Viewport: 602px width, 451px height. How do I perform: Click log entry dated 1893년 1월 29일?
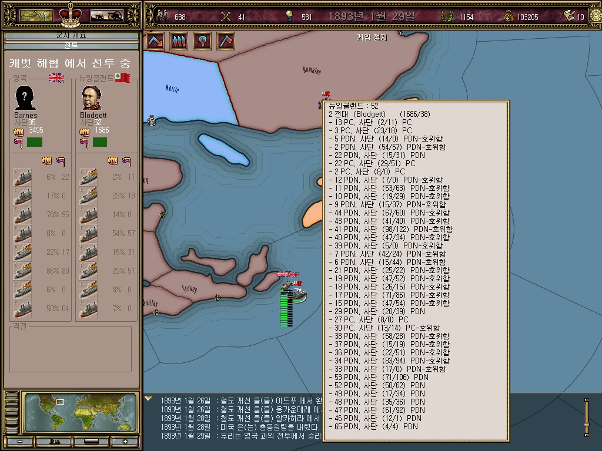pos(240,436)
